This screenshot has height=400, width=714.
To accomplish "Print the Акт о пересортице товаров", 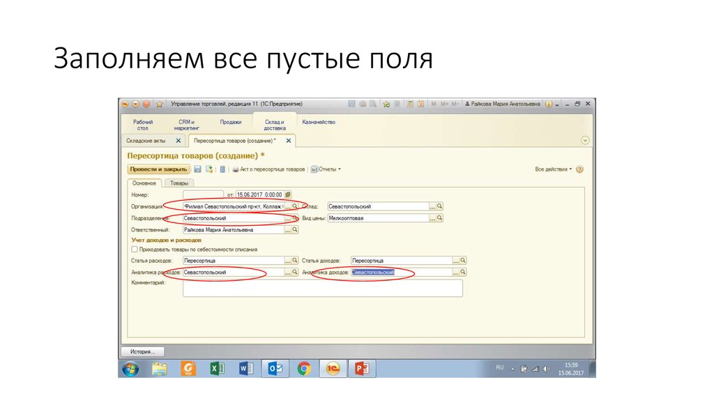I will click(x=268, y=169).
